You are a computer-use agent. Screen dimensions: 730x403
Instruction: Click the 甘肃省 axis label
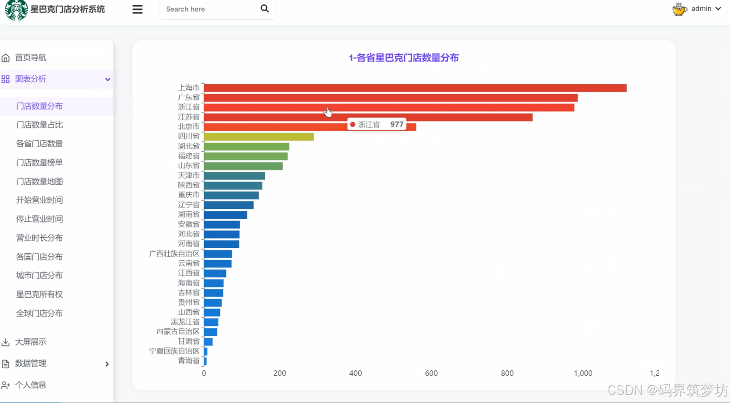(x=189, y=341)
